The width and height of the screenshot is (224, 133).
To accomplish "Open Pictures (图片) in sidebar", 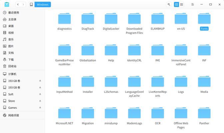I will pyautogui.click(x=22, y=46).
